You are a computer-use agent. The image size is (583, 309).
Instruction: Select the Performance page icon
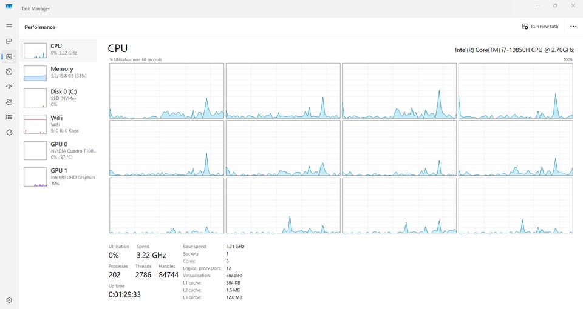coord(9,57)
